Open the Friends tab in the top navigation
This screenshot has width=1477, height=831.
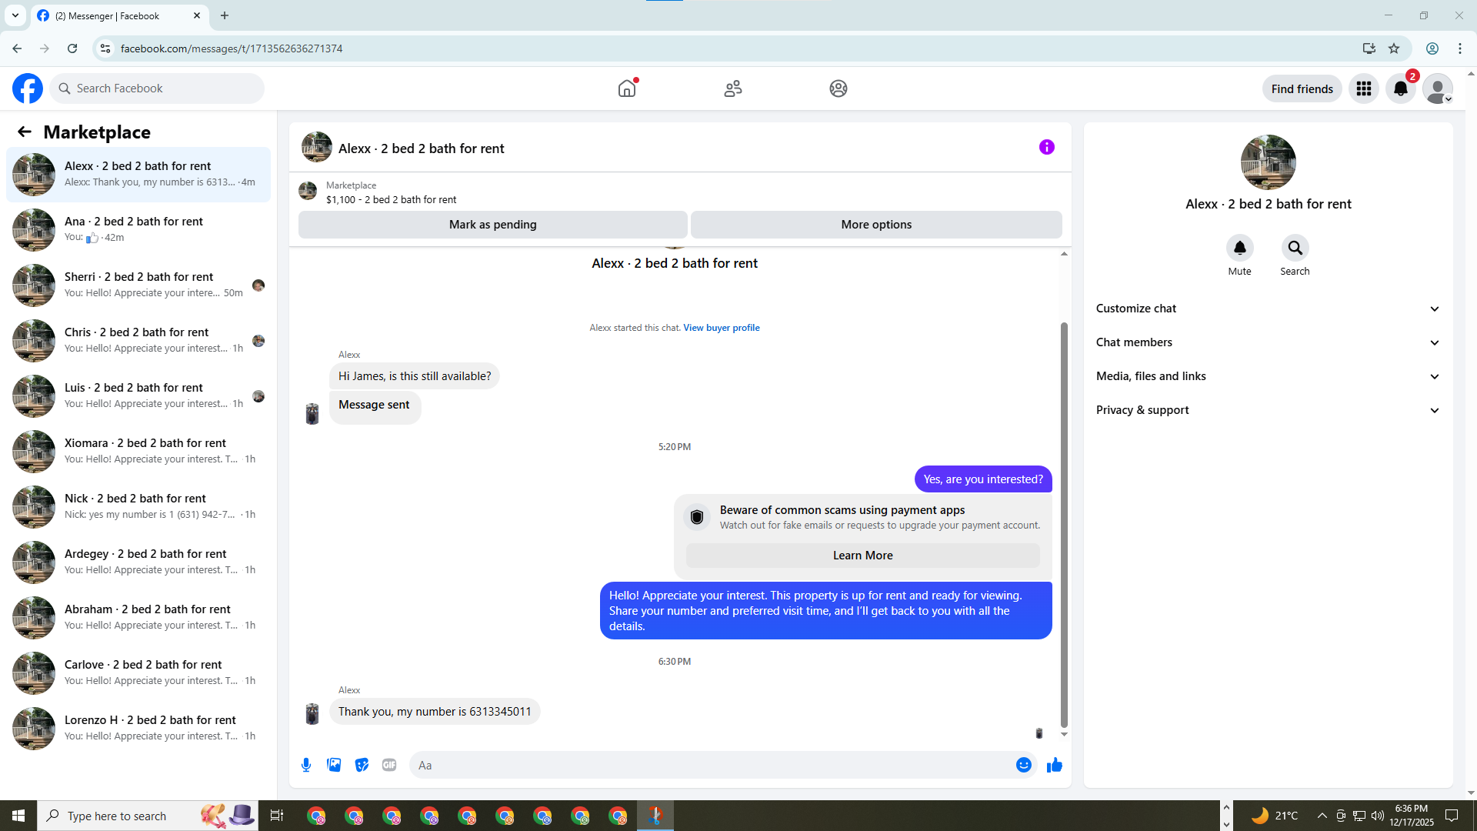[732, 88]
